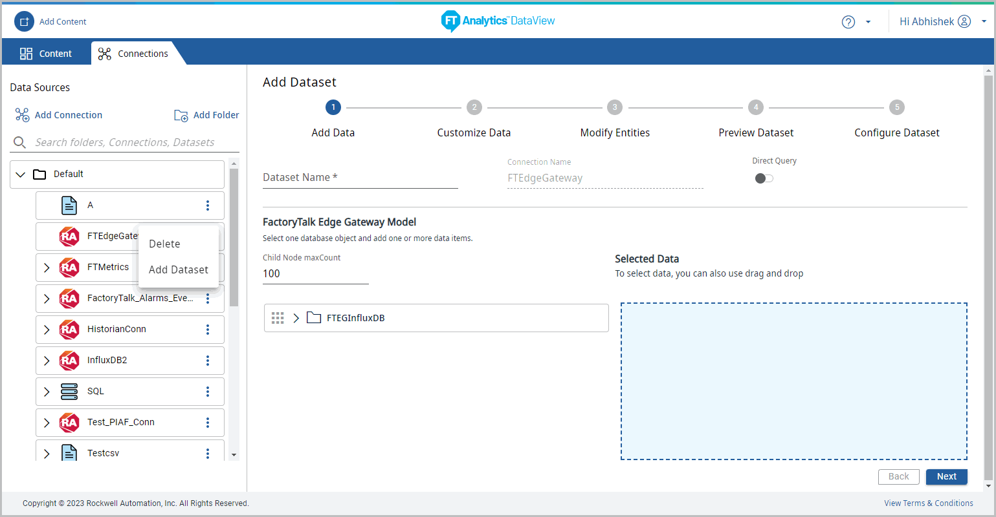Screen dimensions: 996x517
Task: Collapse the Default folder
Action: (x=21, y=174)
